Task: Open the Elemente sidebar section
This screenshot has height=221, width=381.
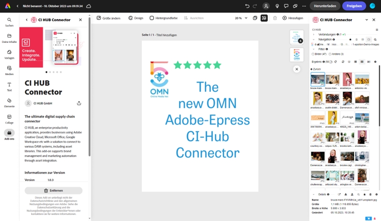Action: tap(9, 103)
